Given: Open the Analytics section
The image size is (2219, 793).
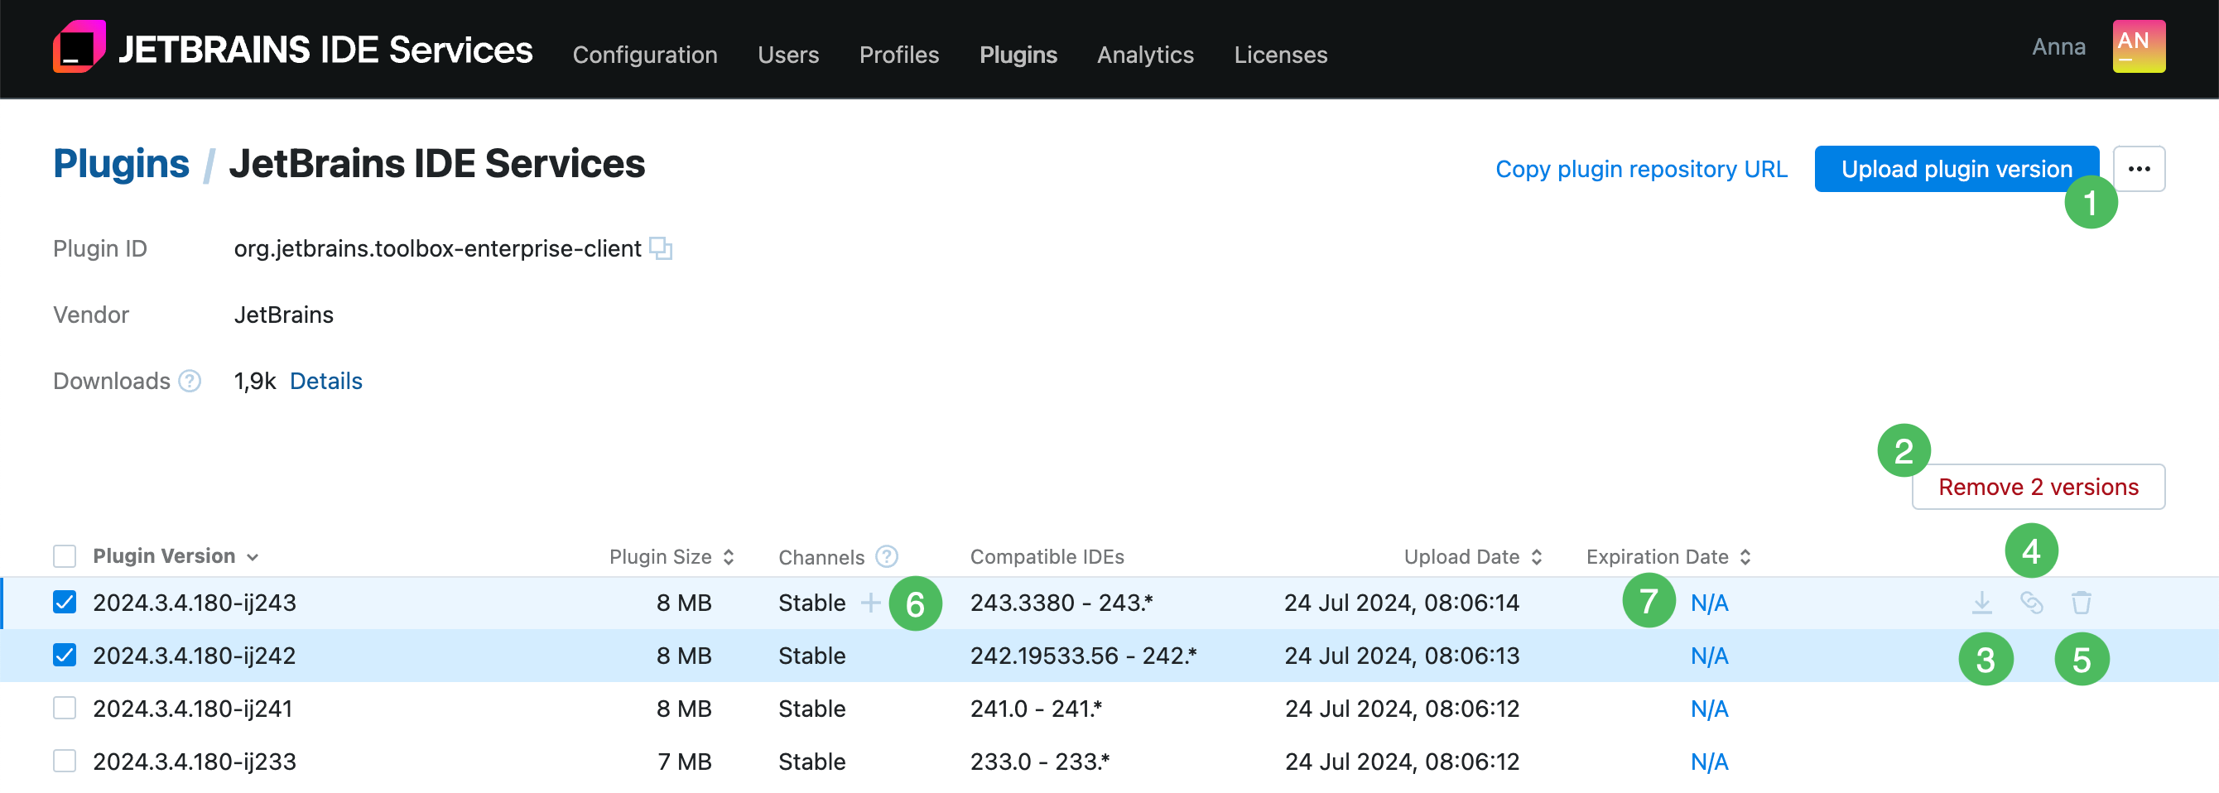Looking at the screenshot, I should point(1146,55).
